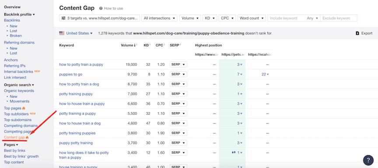
Task: Open the Any keyword match dropdown
Action: (x=313, y=18)
